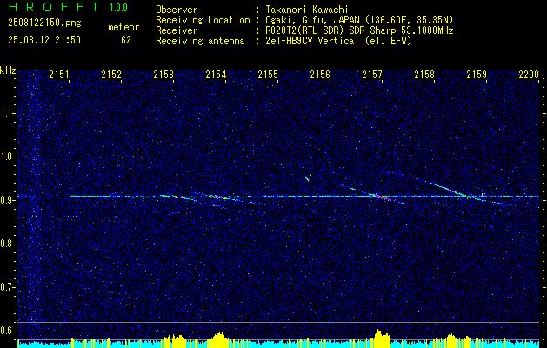The image size is (547, 348).
Task: Click the short isolated echo near 2156
Action: [307, 179]
